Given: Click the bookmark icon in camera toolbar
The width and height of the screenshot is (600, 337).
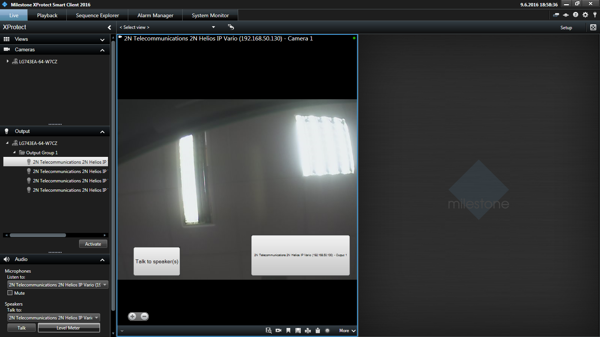Looking at the screenshot, I should pos(288,331).
